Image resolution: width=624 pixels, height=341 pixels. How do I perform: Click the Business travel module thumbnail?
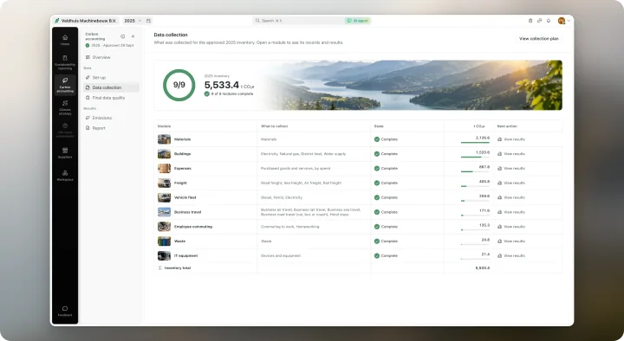point(164,212)
